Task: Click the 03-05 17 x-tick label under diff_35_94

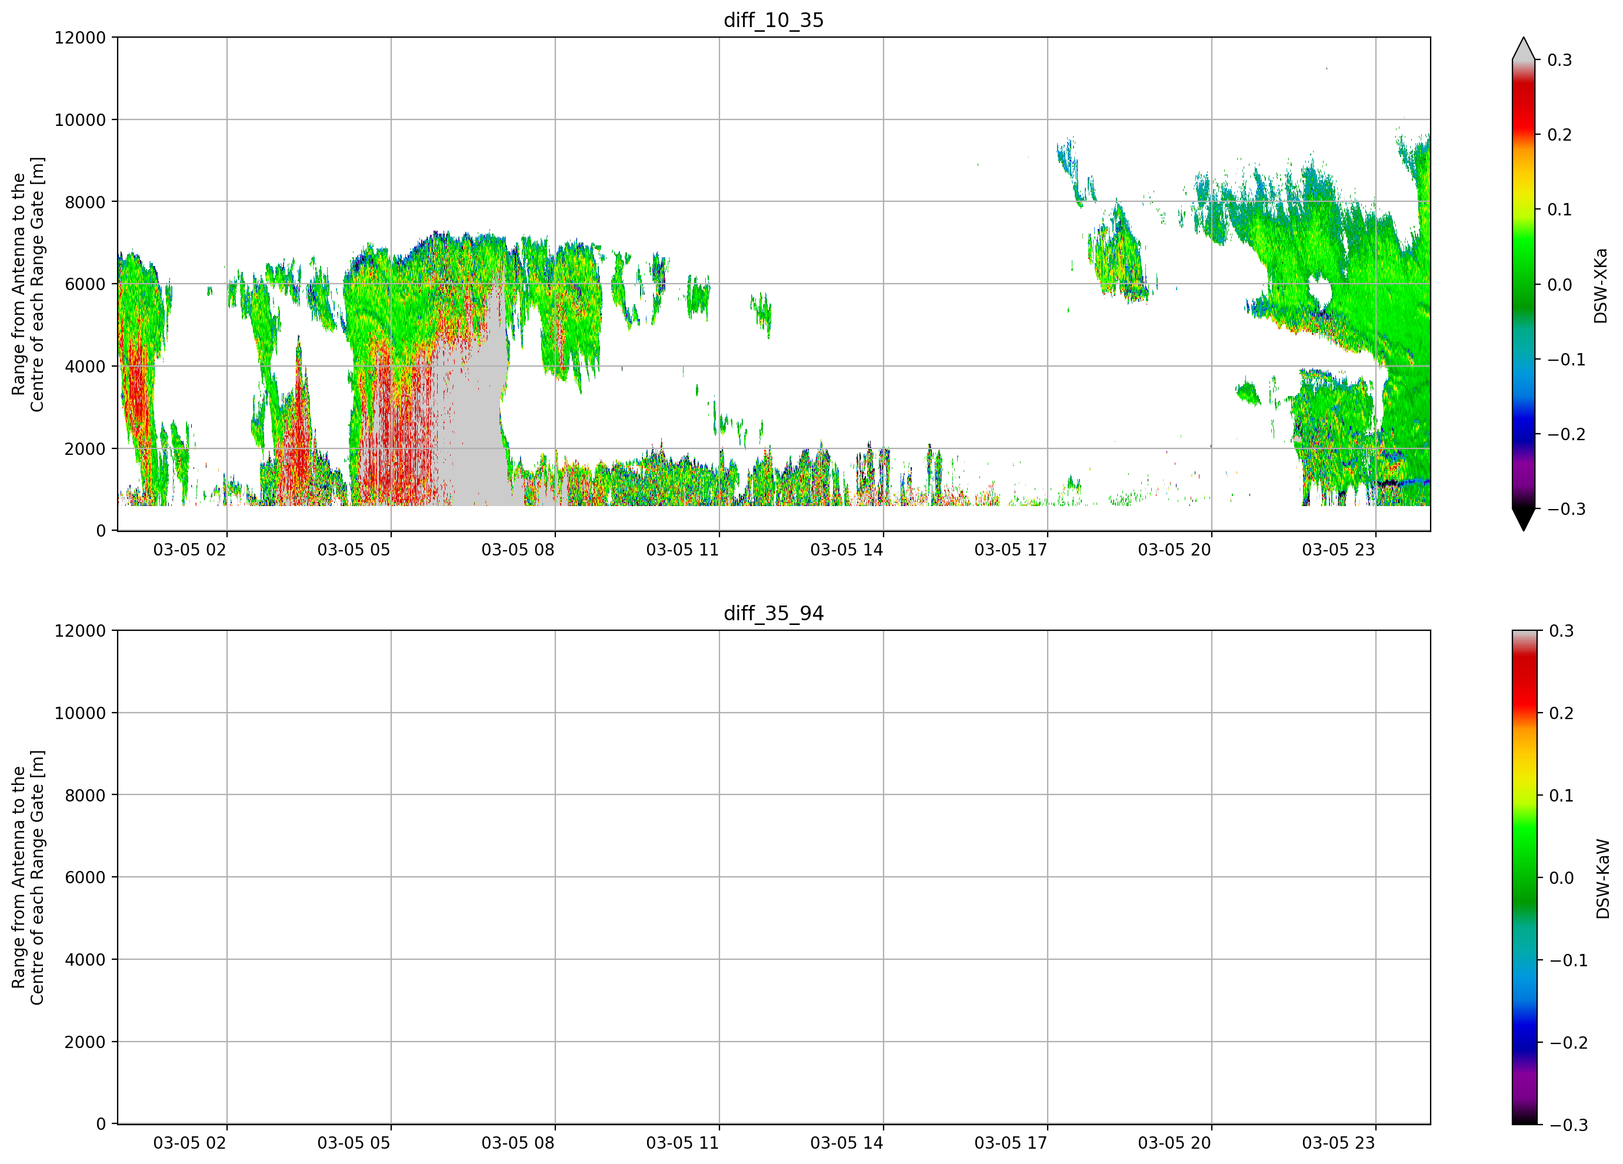Action: pos(1011,1143)
